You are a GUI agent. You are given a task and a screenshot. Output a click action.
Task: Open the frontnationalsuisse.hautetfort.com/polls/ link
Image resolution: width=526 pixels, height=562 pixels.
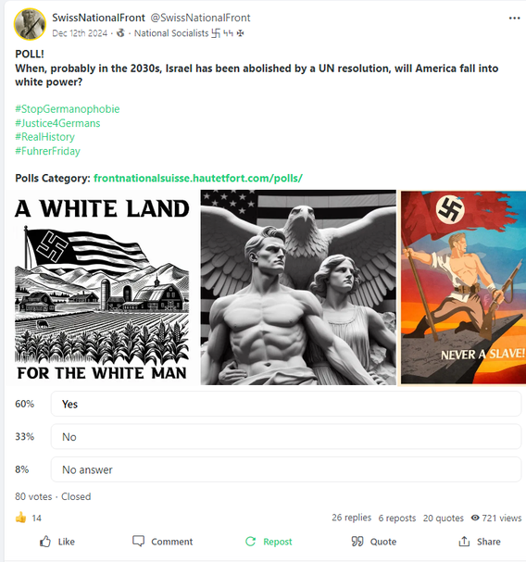click(198, 178)
